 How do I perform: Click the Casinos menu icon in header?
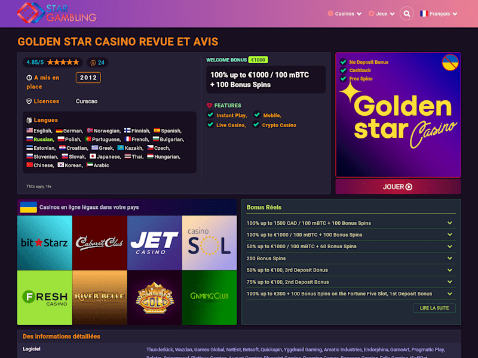click(330, 13)
